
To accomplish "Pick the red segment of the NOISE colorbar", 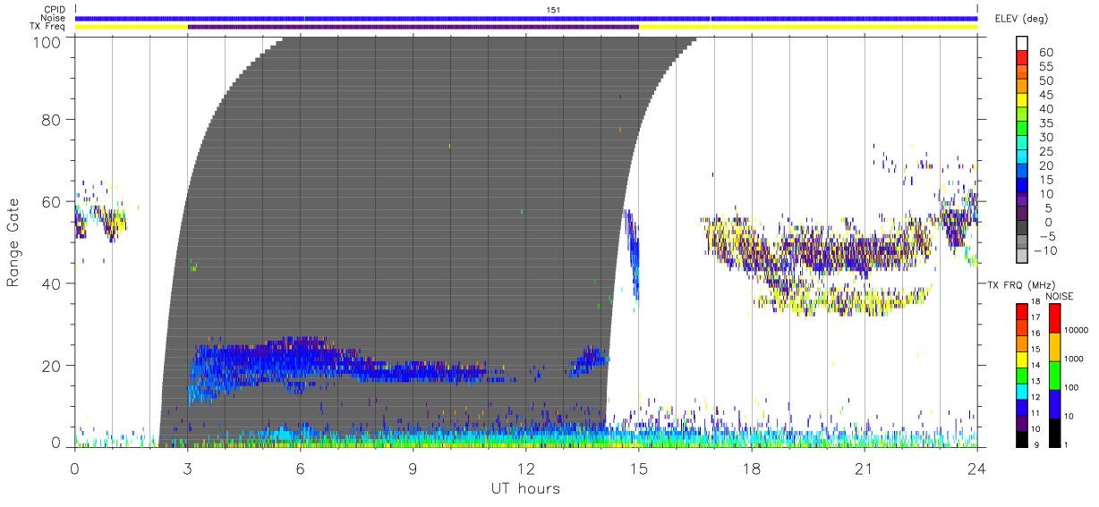I will (1054, 318).
